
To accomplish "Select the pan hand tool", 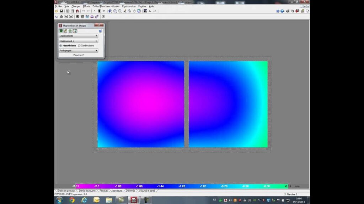I will tap(134, 11).
